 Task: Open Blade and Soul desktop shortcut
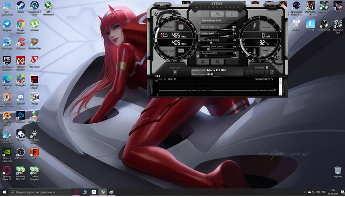[x=338, y=27]
